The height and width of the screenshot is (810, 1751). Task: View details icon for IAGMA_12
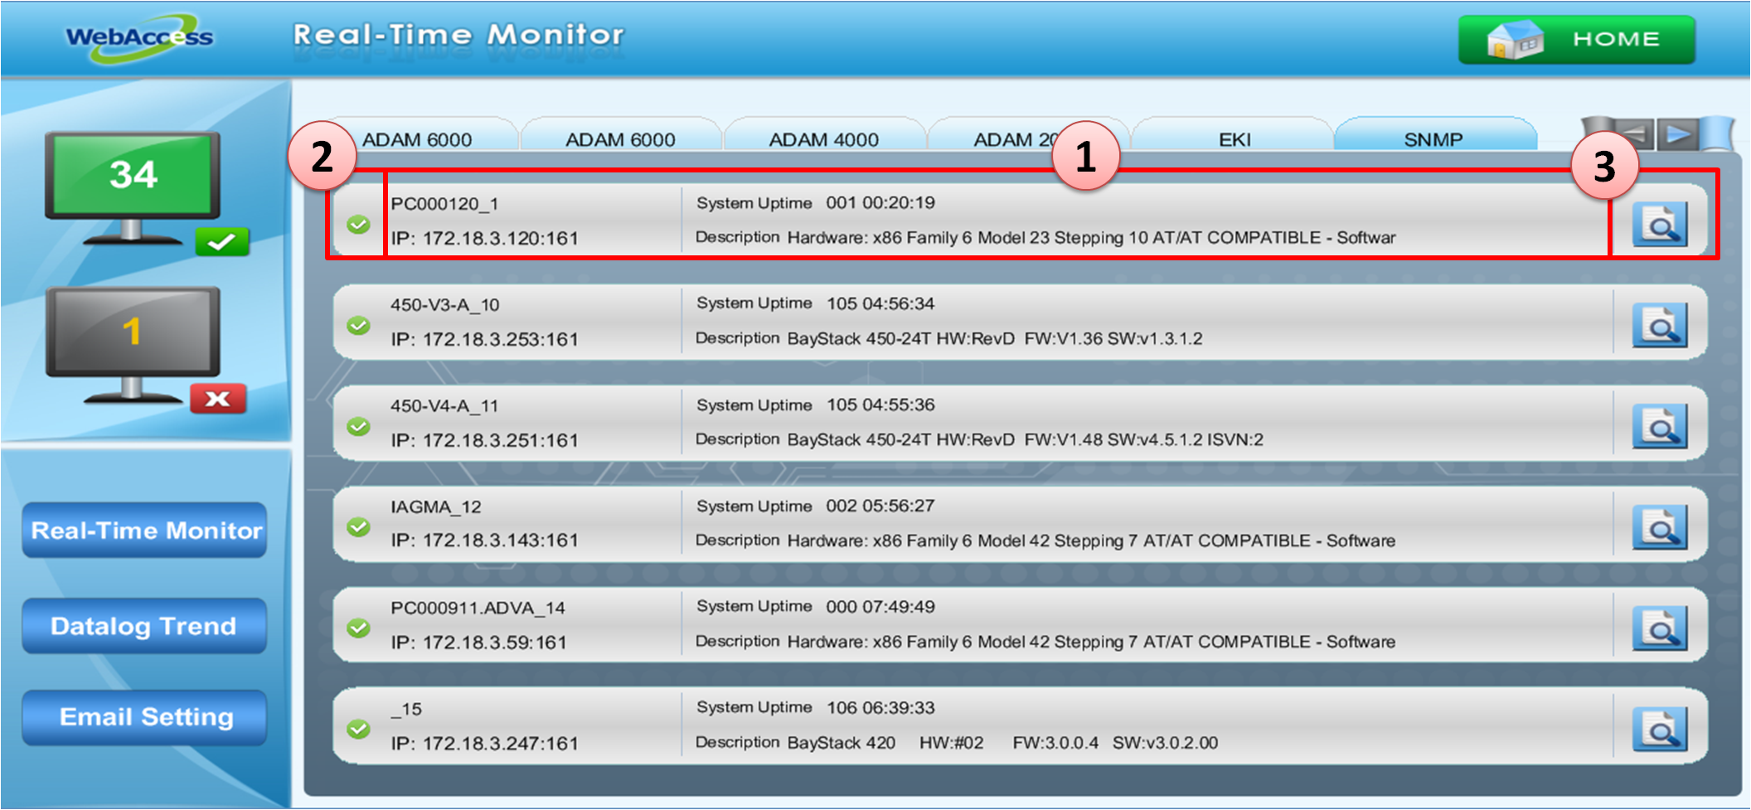(1660, 527)
